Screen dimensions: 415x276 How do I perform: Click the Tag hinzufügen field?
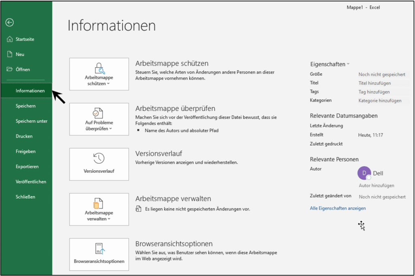[383, 92]
